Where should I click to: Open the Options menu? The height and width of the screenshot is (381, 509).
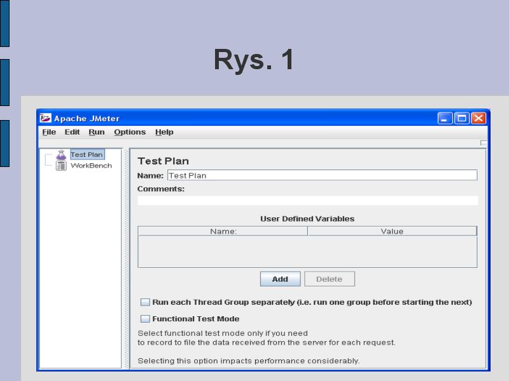(x=130, y=132)
